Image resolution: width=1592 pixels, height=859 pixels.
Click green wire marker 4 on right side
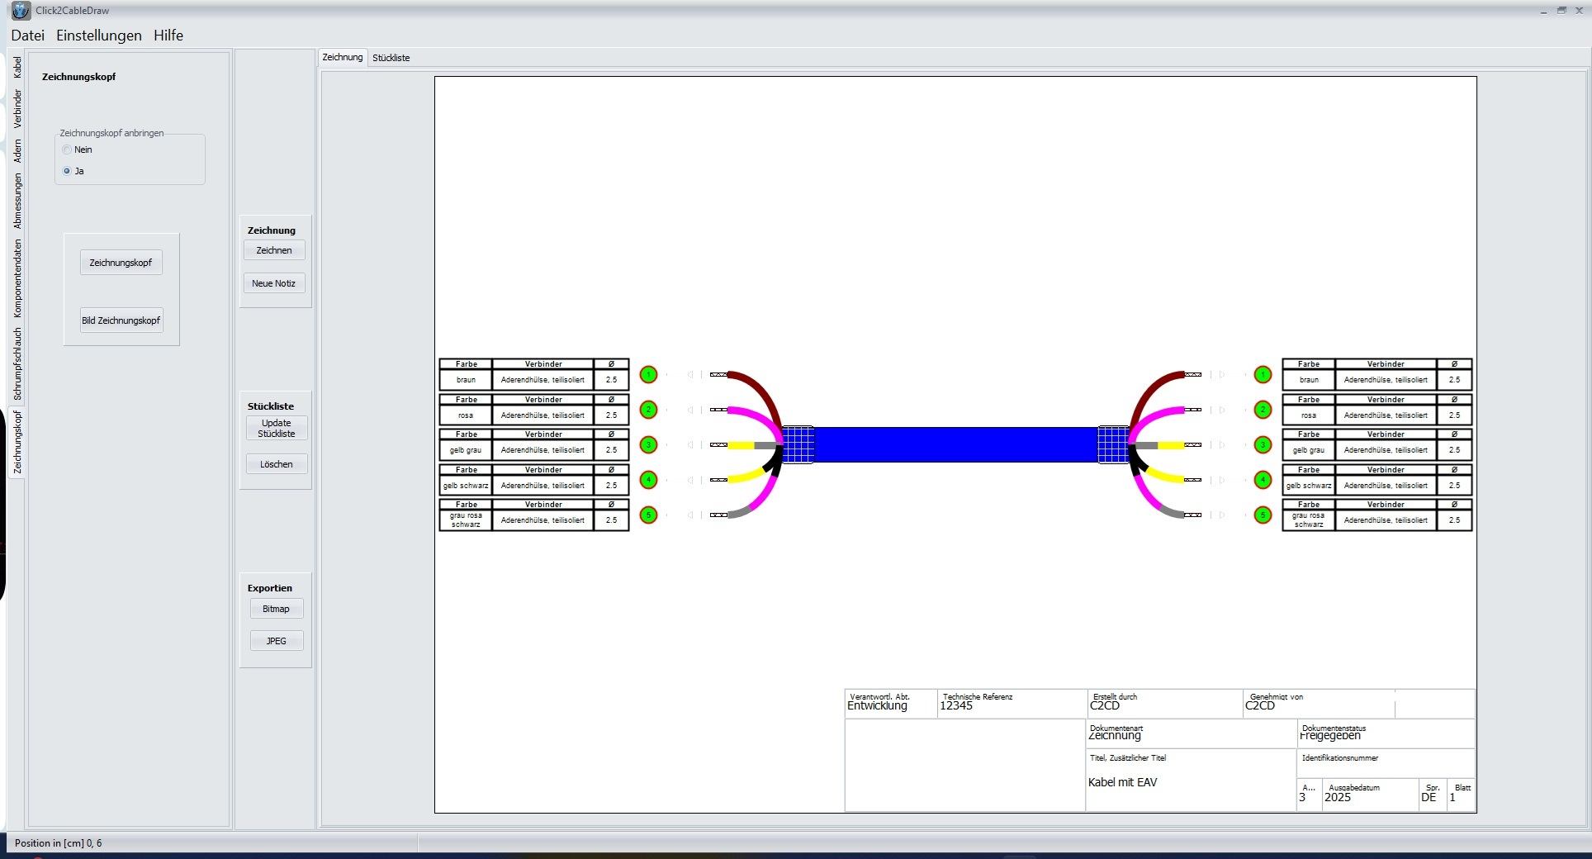click(1263, 480)
